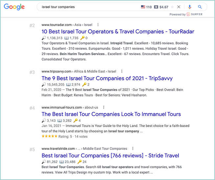Open The 9 Best Israel Tour Companies link

107,78
